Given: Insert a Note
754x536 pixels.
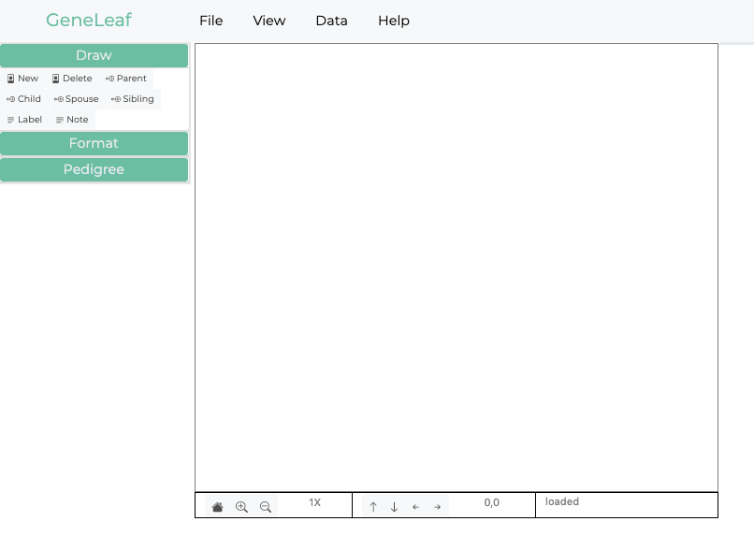Looking at the screenshot, I should pos(72,120).
